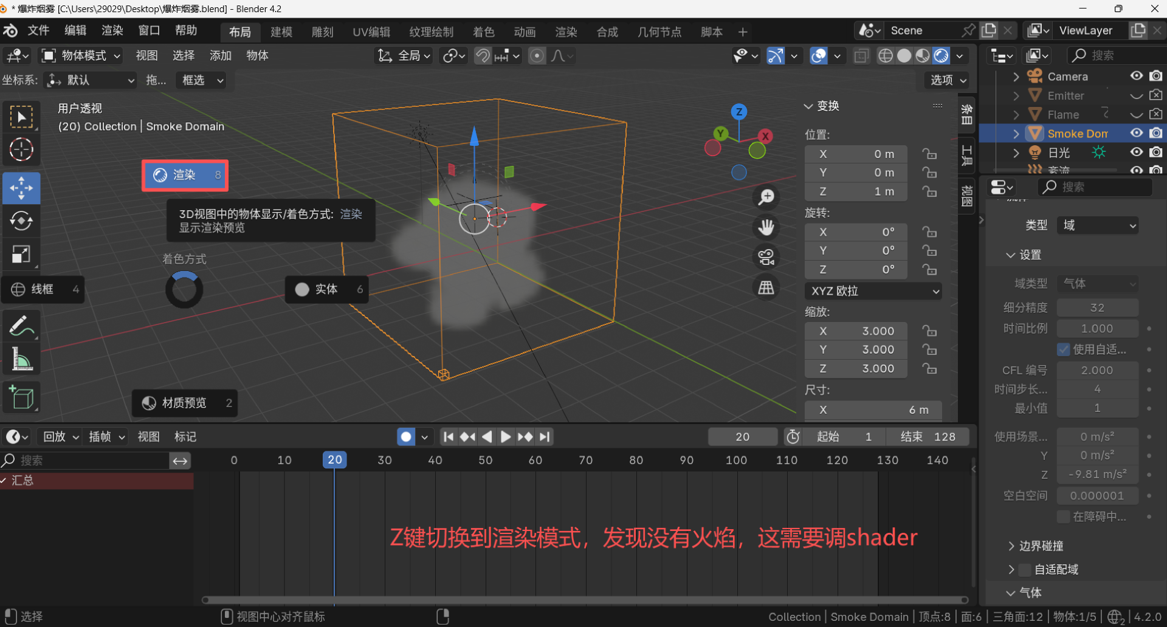This screenshot has height=627, width=1167.
Task: Click 材质预览 option in pie menu
Action: click(185, 403)
